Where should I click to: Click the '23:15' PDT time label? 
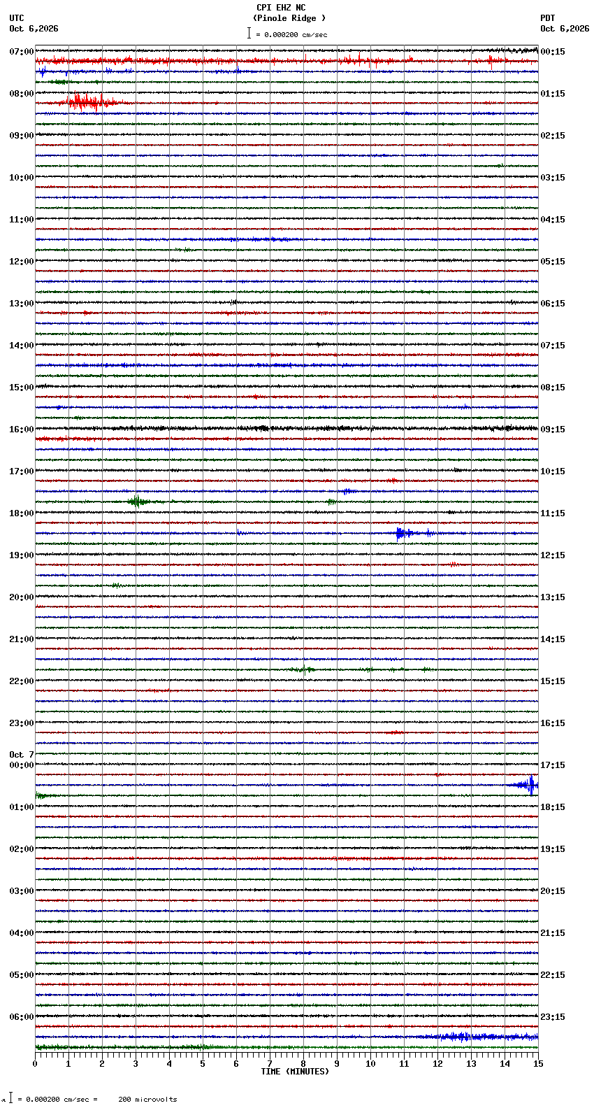click(x=553, y=1017)
